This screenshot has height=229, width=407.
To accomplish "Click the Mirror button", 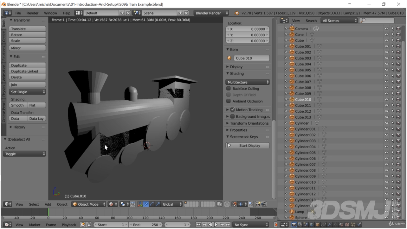I will 28,48.
